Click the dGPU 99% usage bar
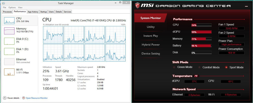The height and width of the screenshot is (103, 253). coord(201,32)
